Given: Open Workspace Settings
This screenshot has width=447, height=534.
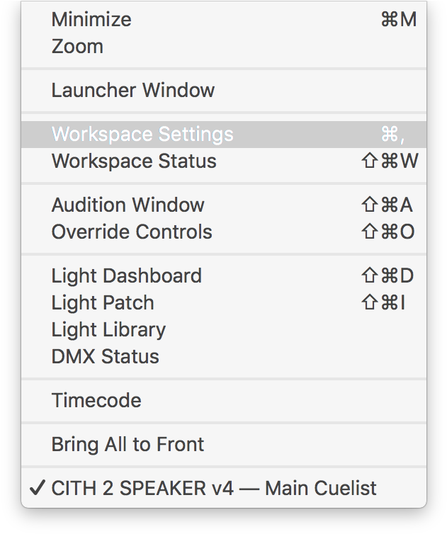Looking at the screenshot, I should coord(142,135).
